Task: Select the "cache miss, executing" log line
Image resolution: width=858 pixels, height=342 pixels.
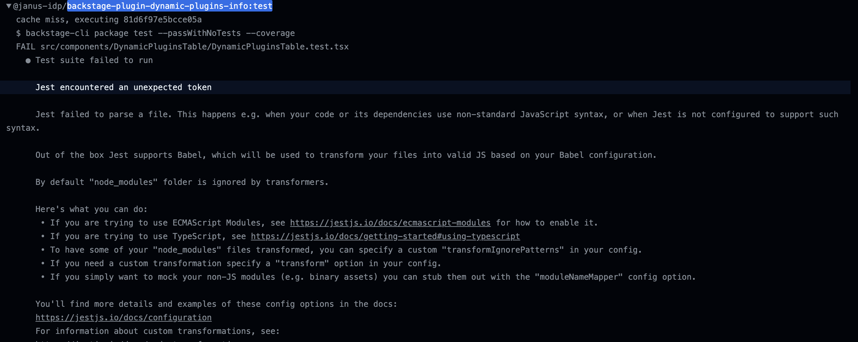Action: 109,20
